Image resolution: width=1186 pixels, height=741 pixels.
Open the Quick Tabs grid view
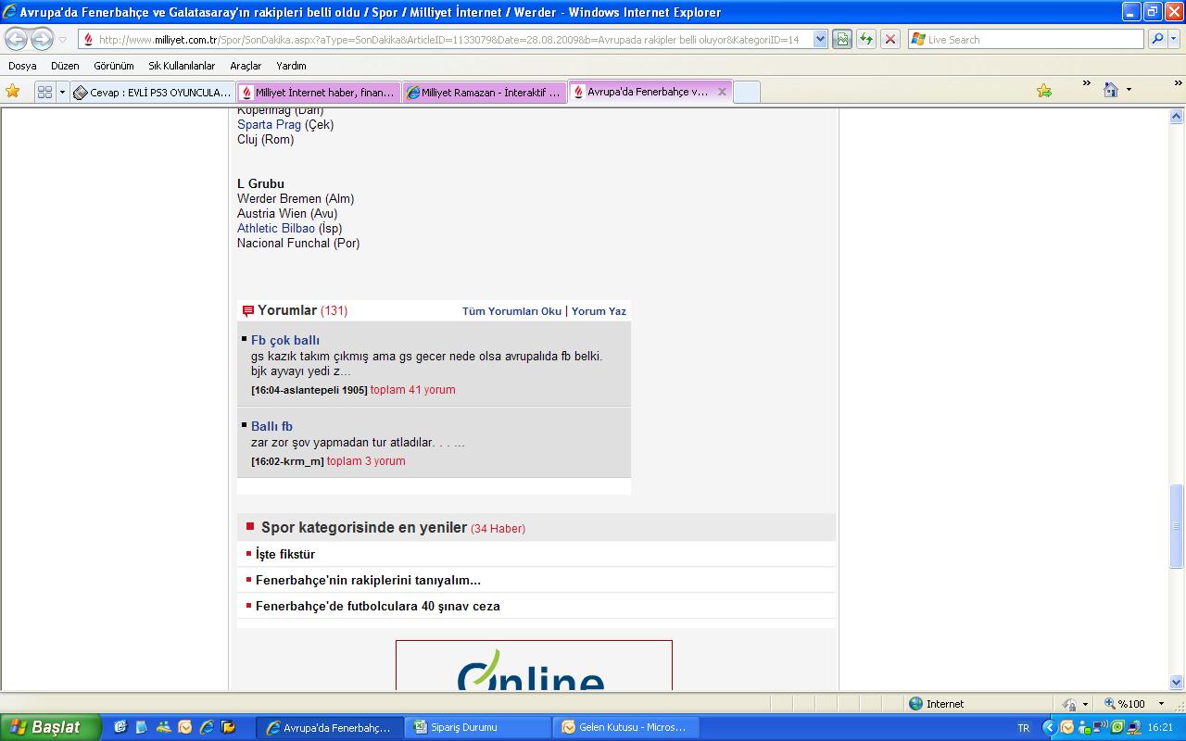pyautogui.click(x=44, y=92)
